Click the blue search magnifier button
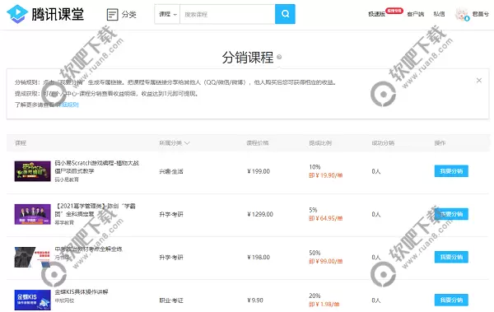This screenshot has height=312, width=494. click(x=285, y=14)
